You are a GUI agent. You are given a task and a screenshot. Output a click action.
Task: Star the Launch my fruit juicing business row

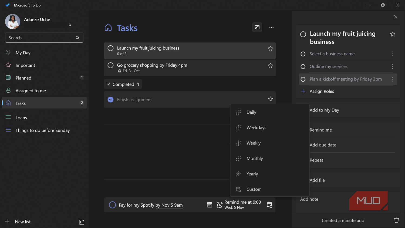click(x=270, y=48)
